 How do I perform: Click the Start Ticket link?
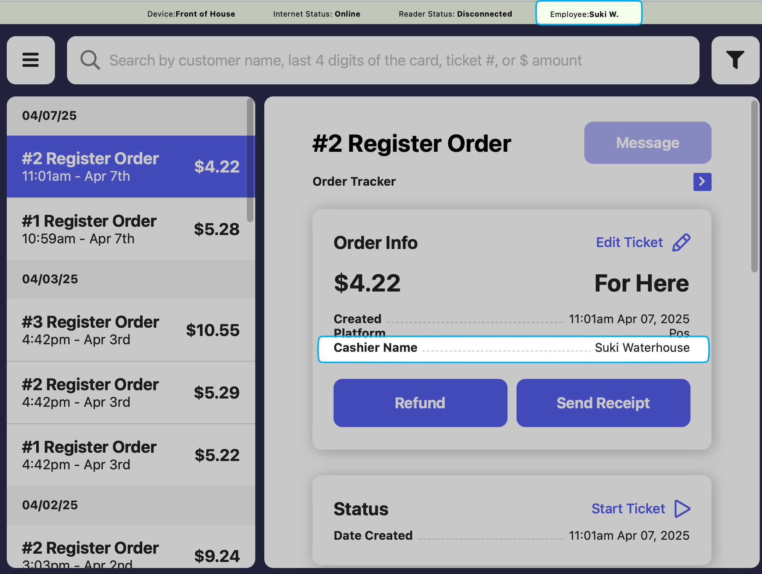(x=628, y=509)
